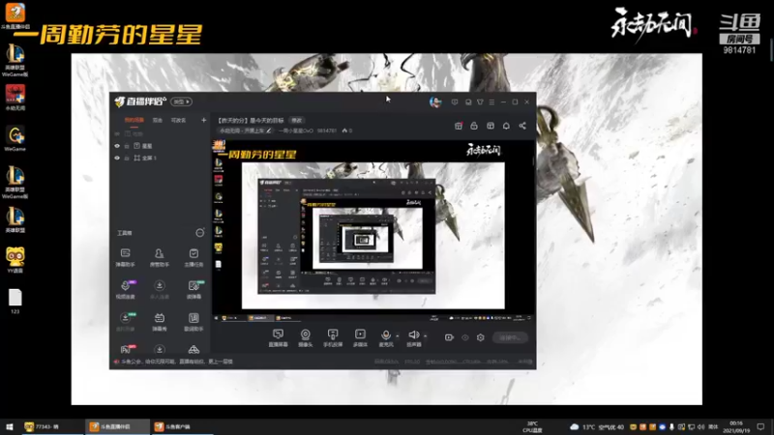
Task: Select the 星星 source row
Action: click(x=160, y=146)
